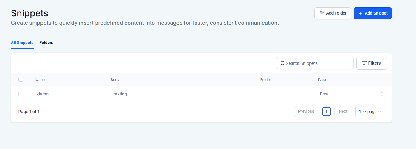Click the plus icon in Add Snippet

[x=360, y=13]
